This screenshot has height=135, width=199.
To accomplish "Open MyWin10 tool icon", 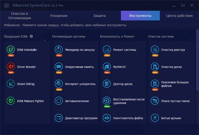I will 107,67.
